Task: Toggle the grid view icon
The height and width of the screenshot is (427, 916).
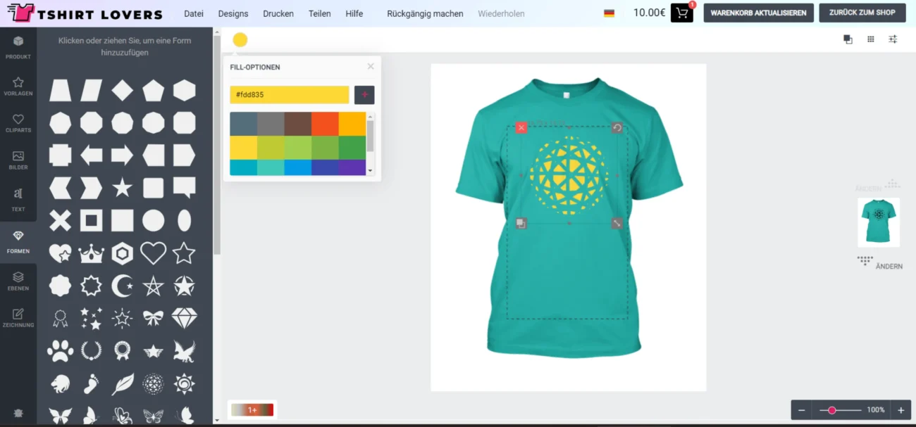Action: coord(870,39)
